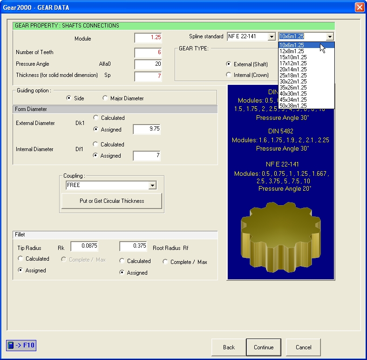
Task: Click the Cancel button
Action: point(303,347)
